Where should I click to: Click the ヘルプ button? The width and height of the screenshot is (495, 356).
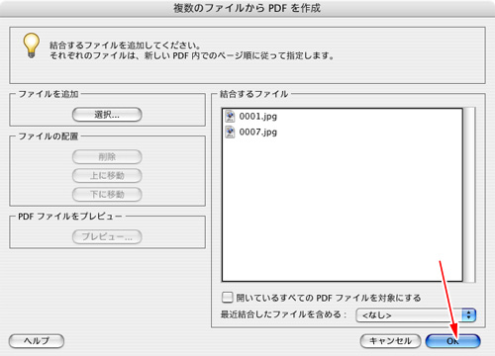pos(37,341)
